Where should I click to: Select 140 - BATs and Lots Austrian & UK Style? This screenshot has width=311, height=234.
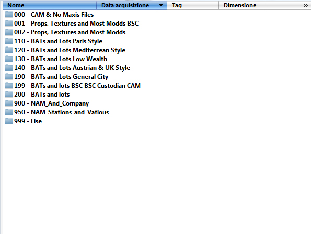coord(72,68)
